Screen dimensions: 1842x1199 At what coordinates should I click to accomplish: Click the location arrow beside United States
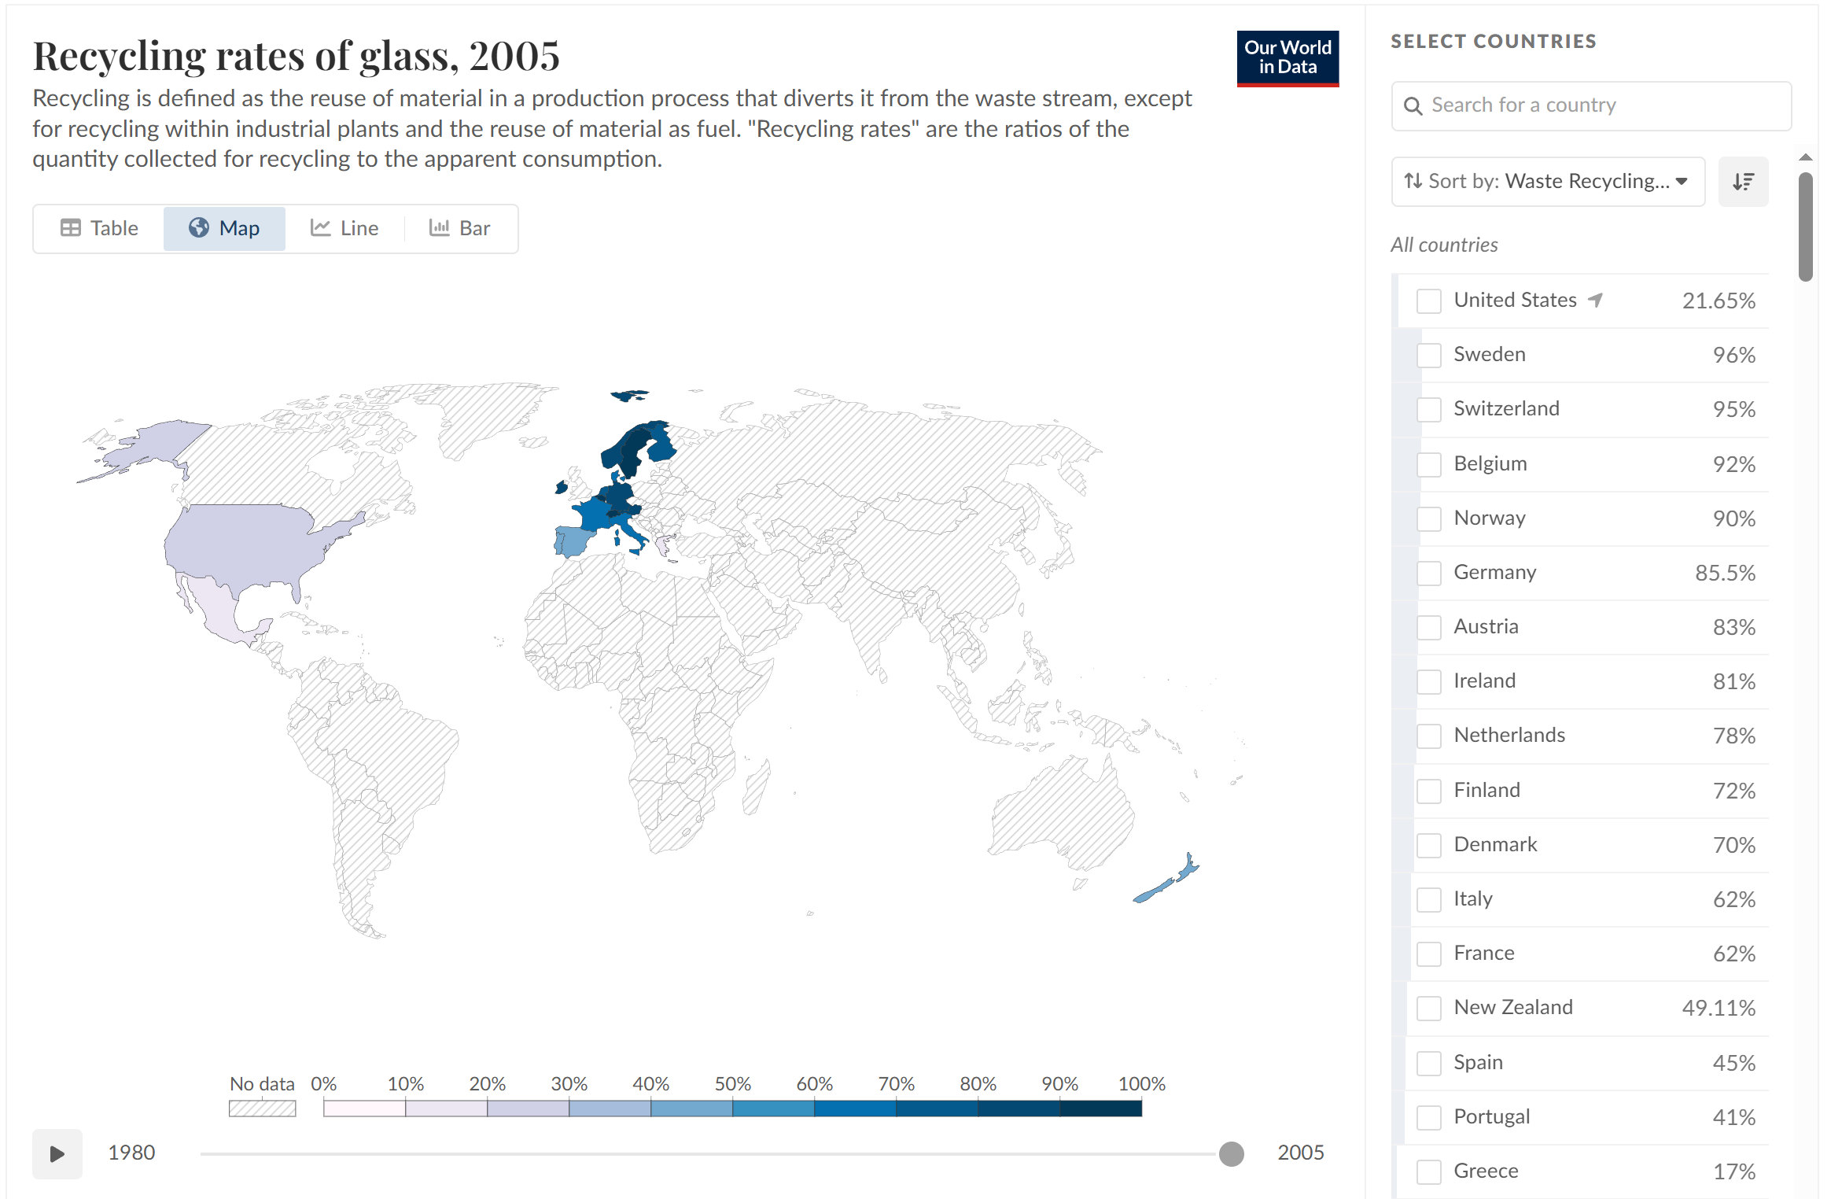tap(1595, 300)
